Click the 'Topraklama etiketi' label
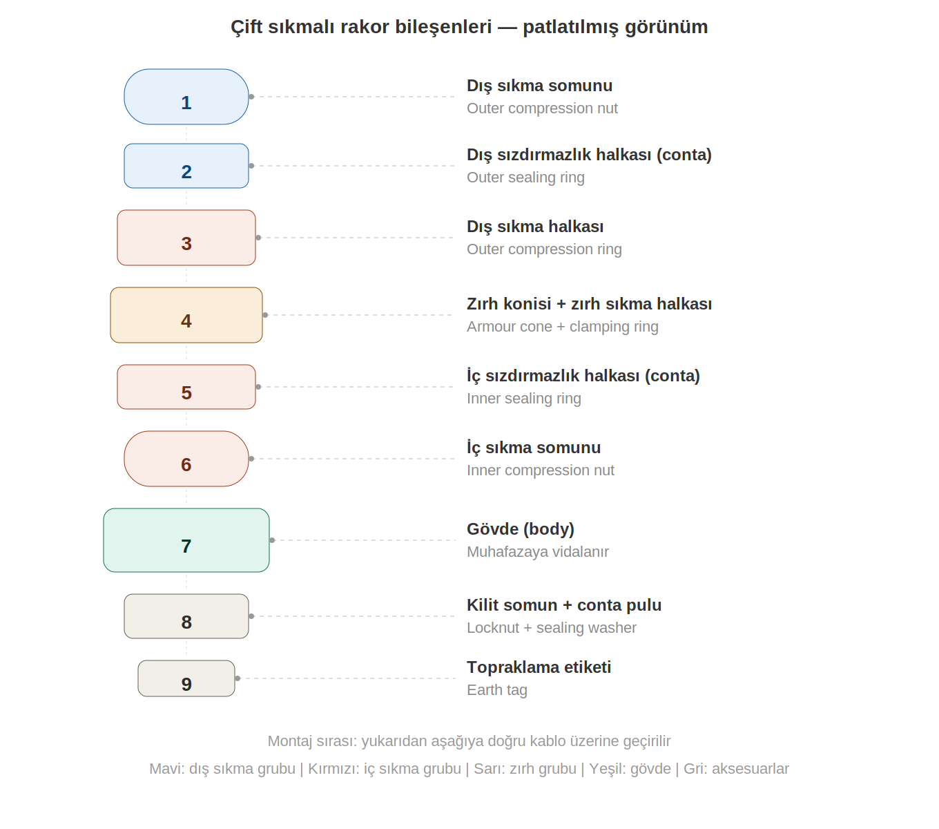Viewport: 939px width, 829px height. 539,667
